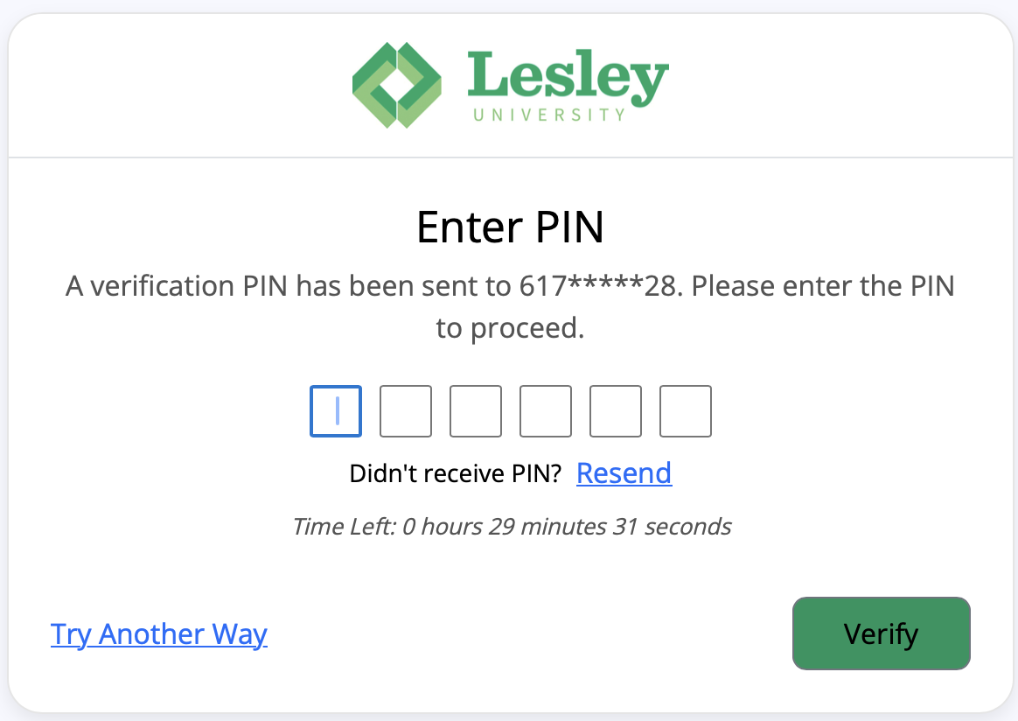The height and width of the screenshot is (721, 1018).
Task: Click the fifth PIN input box
Action: click(x=615, y=411)
